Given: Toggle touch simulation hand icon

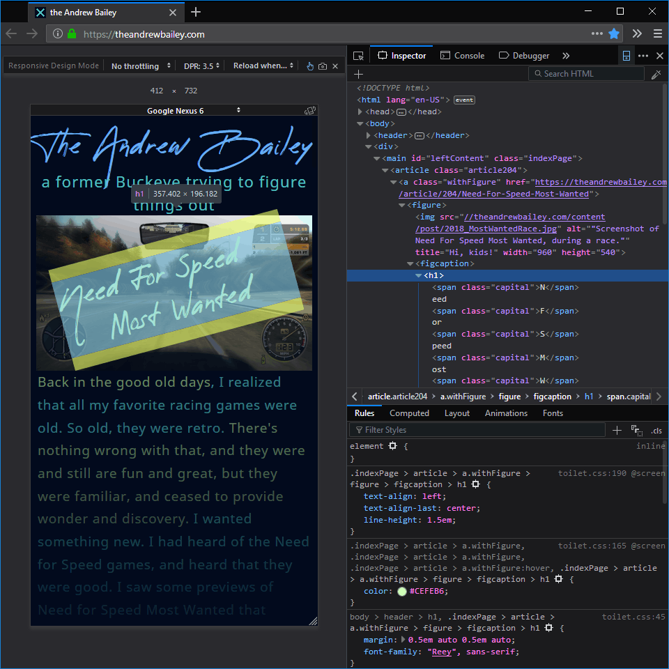Looking at the screenshot, I should coord(310,66).
